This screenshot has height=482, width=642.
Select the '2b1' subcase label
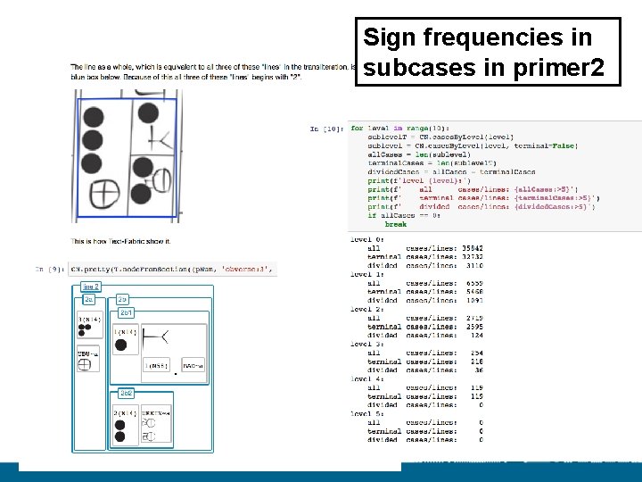(126, 312)
